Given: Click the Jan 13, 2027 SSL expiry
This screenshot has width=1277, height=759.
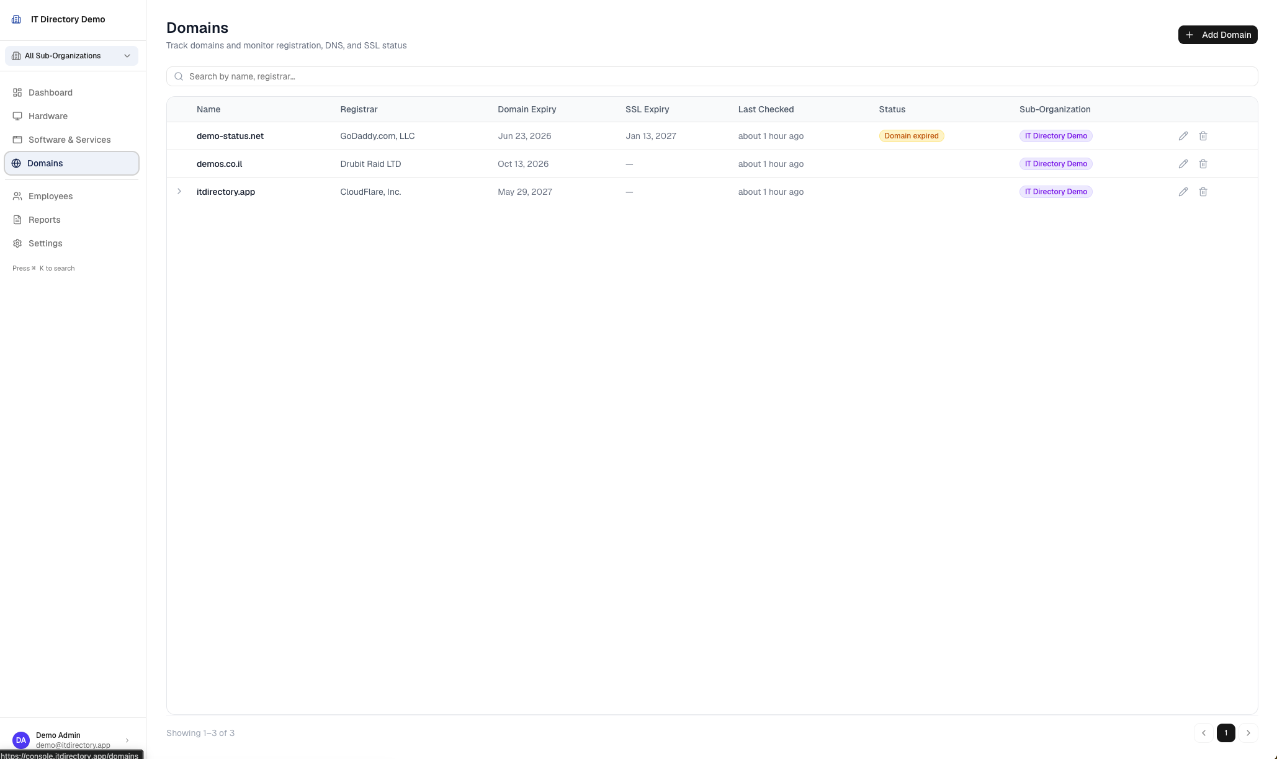Looking at the screenshot, I should pyautogui.click(x=651, y=136).
